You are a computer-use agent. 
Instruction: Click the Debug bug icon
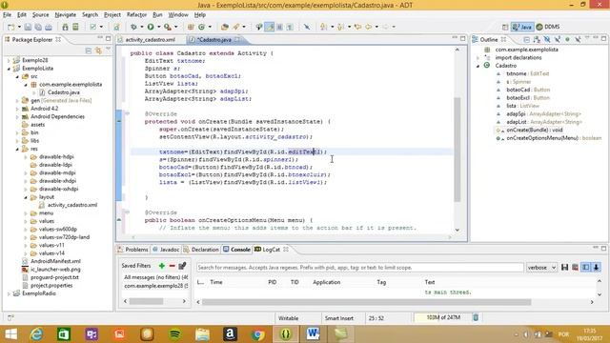coord(133,27)
